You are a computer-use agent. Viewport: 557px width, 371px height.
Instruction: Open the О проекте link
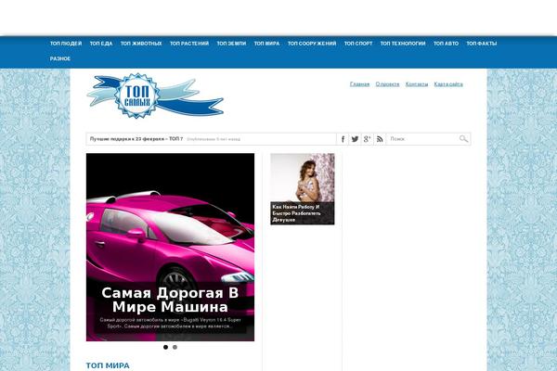tap(387, 84)
